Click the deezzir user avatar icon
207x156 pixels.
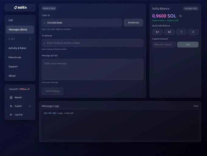coord(11,97)
